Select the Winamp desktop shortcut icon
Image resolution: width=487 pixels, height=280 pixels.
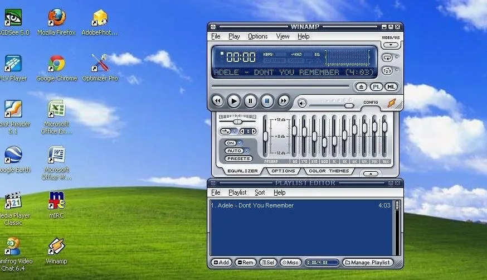(x=56, y=251)
